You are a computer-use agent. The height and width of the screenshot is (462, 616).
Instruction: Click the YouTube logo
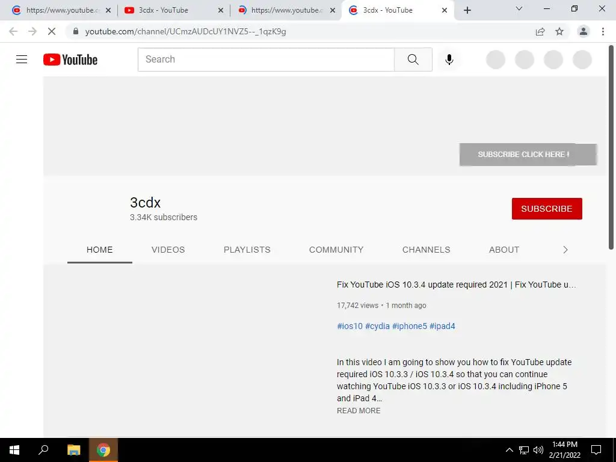(70, 60)
